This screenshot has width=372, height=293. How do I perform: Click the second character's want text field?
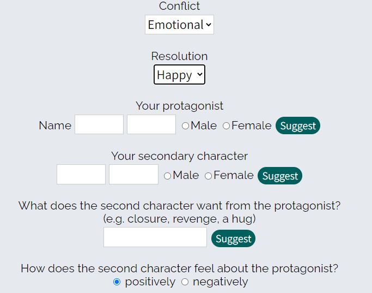coord(155,237)
